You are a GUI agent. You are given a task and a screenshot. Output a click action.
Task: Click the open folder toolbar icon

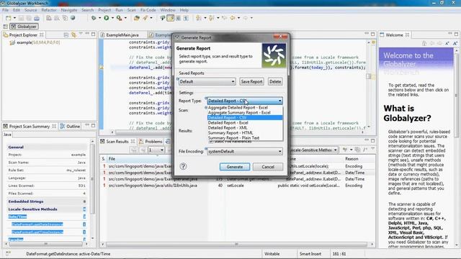[x=136, y=18]
